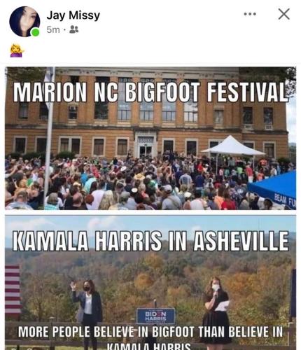Open Jay Missy's profile picture
301x350 pixels.
[24, 22]
